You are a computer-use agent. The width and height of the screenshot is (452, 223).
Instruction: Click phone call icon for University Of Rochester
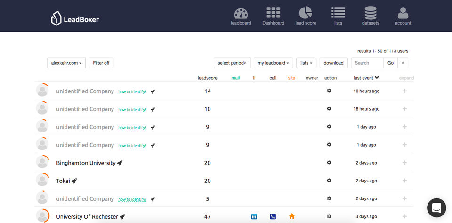[x=273, y=216]
